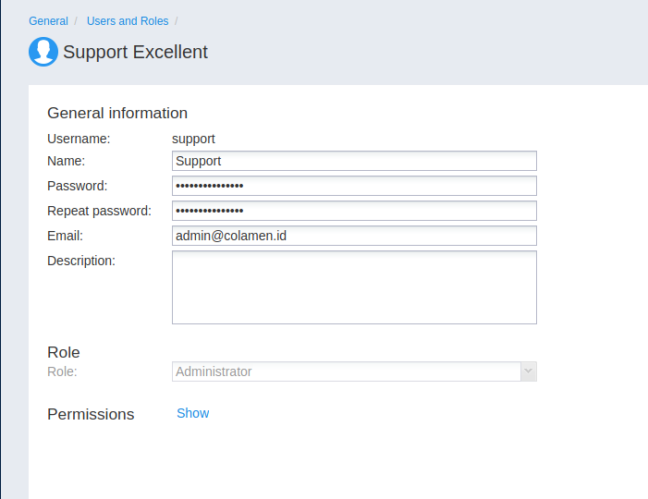The image size is (648, 499).
Task: Click the Password: label
Action: pos(78,186)
